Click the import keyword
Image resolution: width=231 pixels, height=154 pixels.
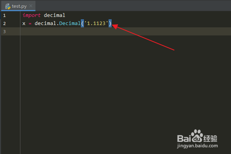coord(32,15)
